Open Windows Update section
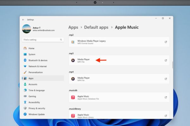 pos(36,114)
